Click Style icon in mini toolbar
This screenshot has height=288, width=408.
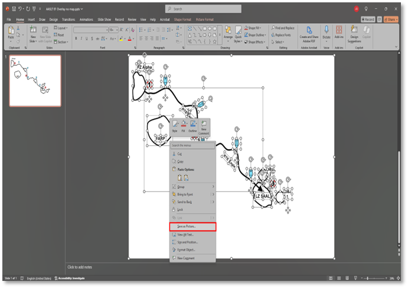pyautogui.click(x=175, y=127)
